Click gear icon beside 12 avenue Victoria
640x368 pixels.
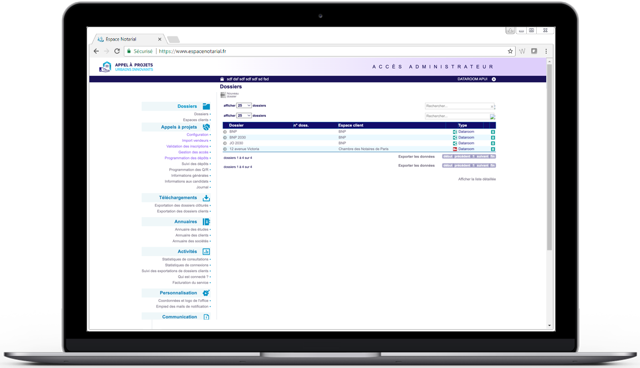point(225,149)
